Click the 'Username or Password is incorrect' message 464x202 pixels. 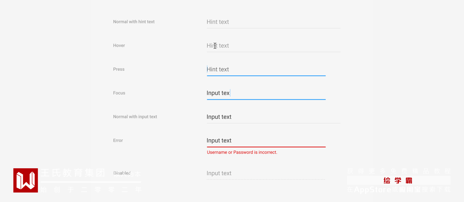pyautogui.click(x=242, y=153)
